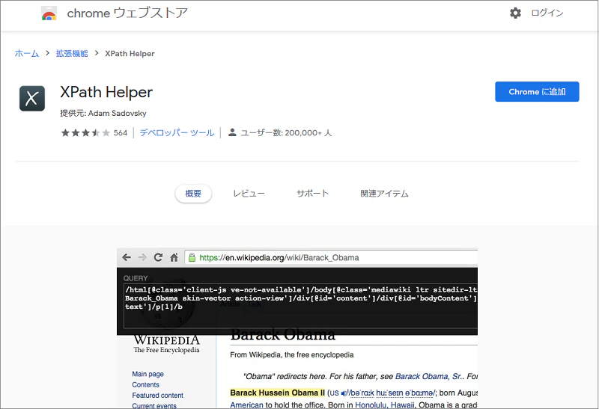Click the QUERY XPath text box
This screenshot has width=599, height=409.
(301, 307)
